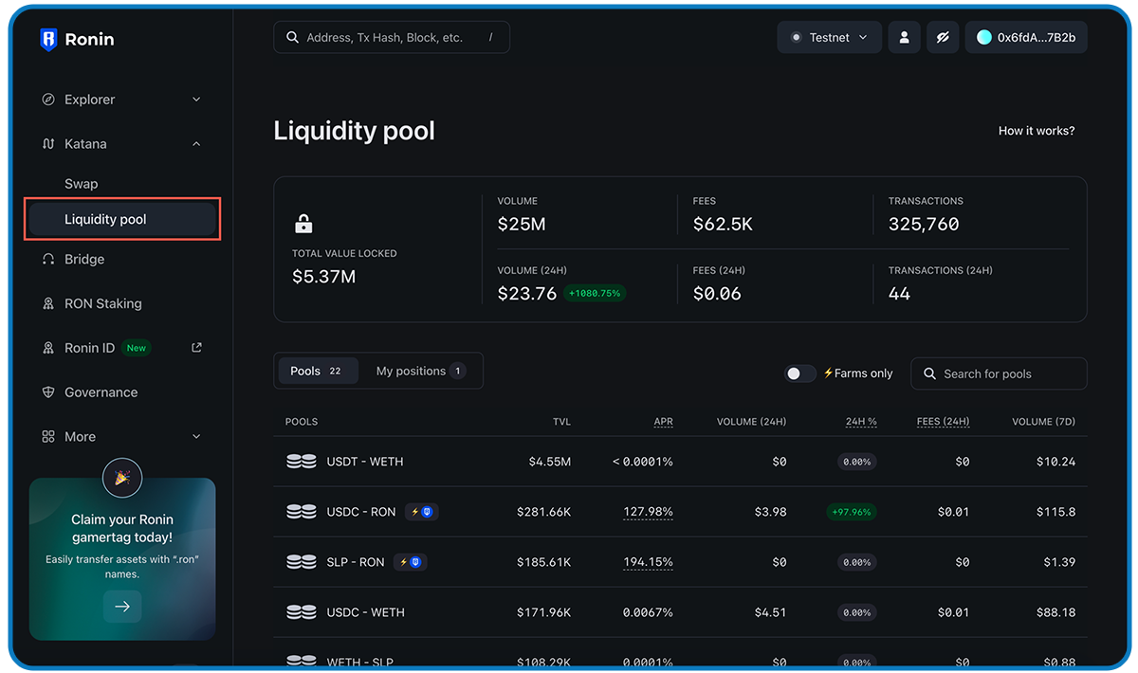
Task: Click the Governance shield icon
Action: click(48, 392)
